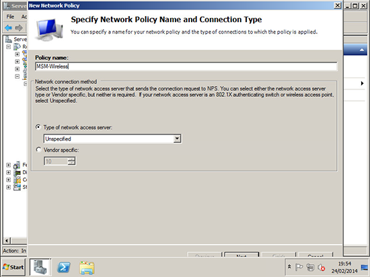Close the New Network Policy dialog
Image resolution: width=370 pixels, height=277 pixels.
(x=338, y=5)
